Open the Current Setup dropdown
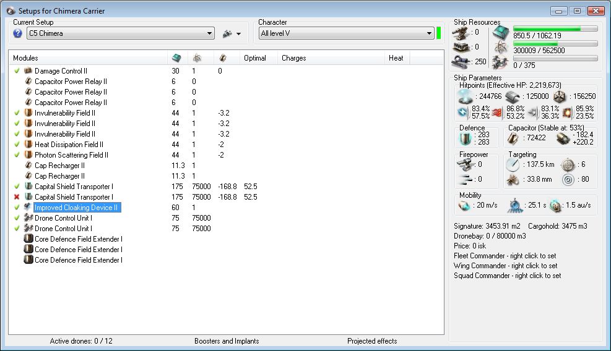 coord(209,33)
